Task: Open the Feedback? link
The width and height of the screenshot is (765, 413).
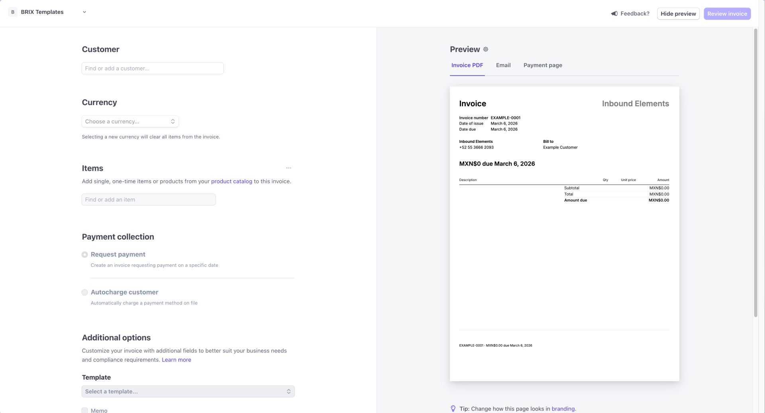Action: [635, 14]
